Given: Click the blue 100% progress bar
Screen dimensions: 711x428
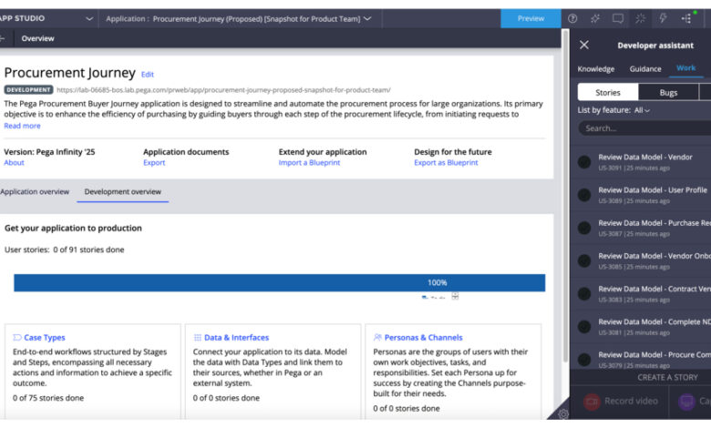Looking at the screenshot, I should pyautogui.click(x=279, y=282).
